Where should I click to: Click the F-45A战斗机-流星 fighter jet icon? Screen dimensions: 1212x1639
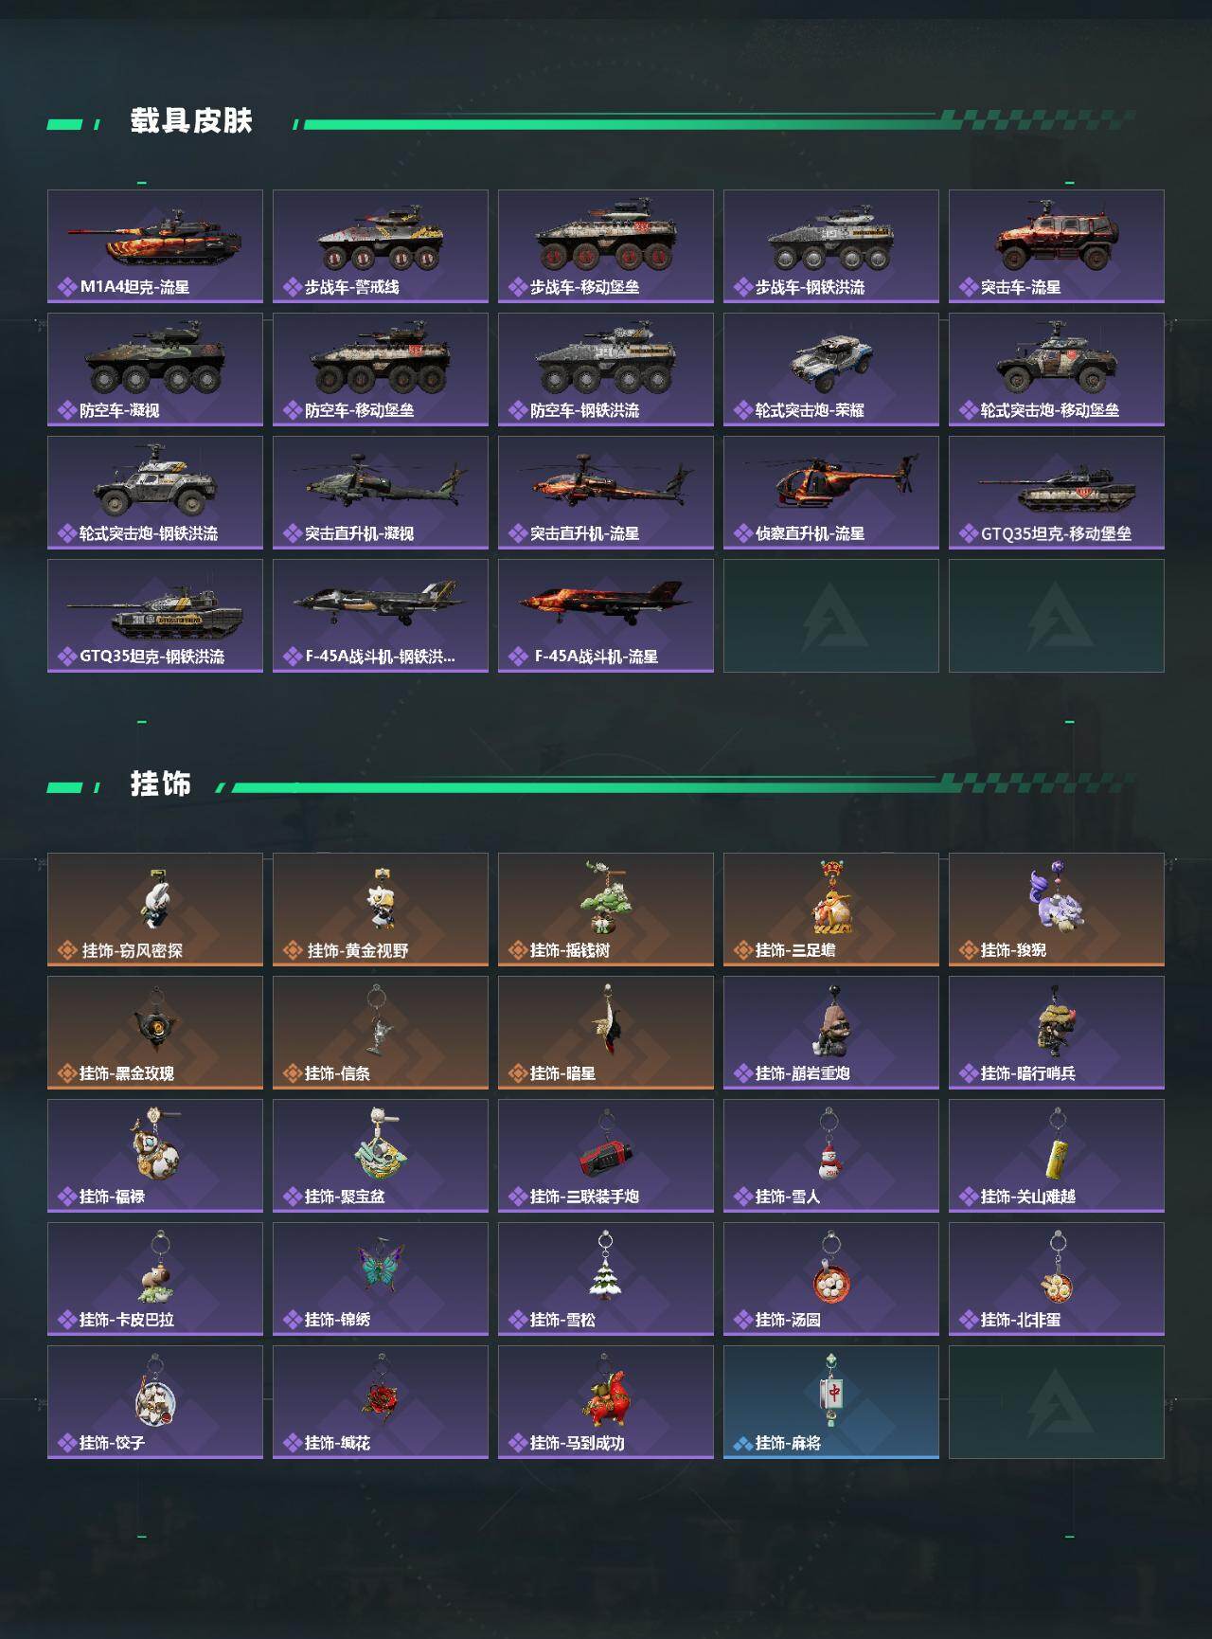(x=606, y=603)
